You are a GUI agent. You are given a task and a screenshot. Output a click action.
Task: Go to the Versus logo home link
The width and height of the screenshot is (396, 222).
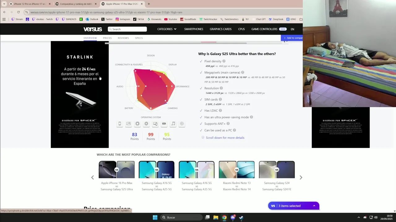coord(93,29)
